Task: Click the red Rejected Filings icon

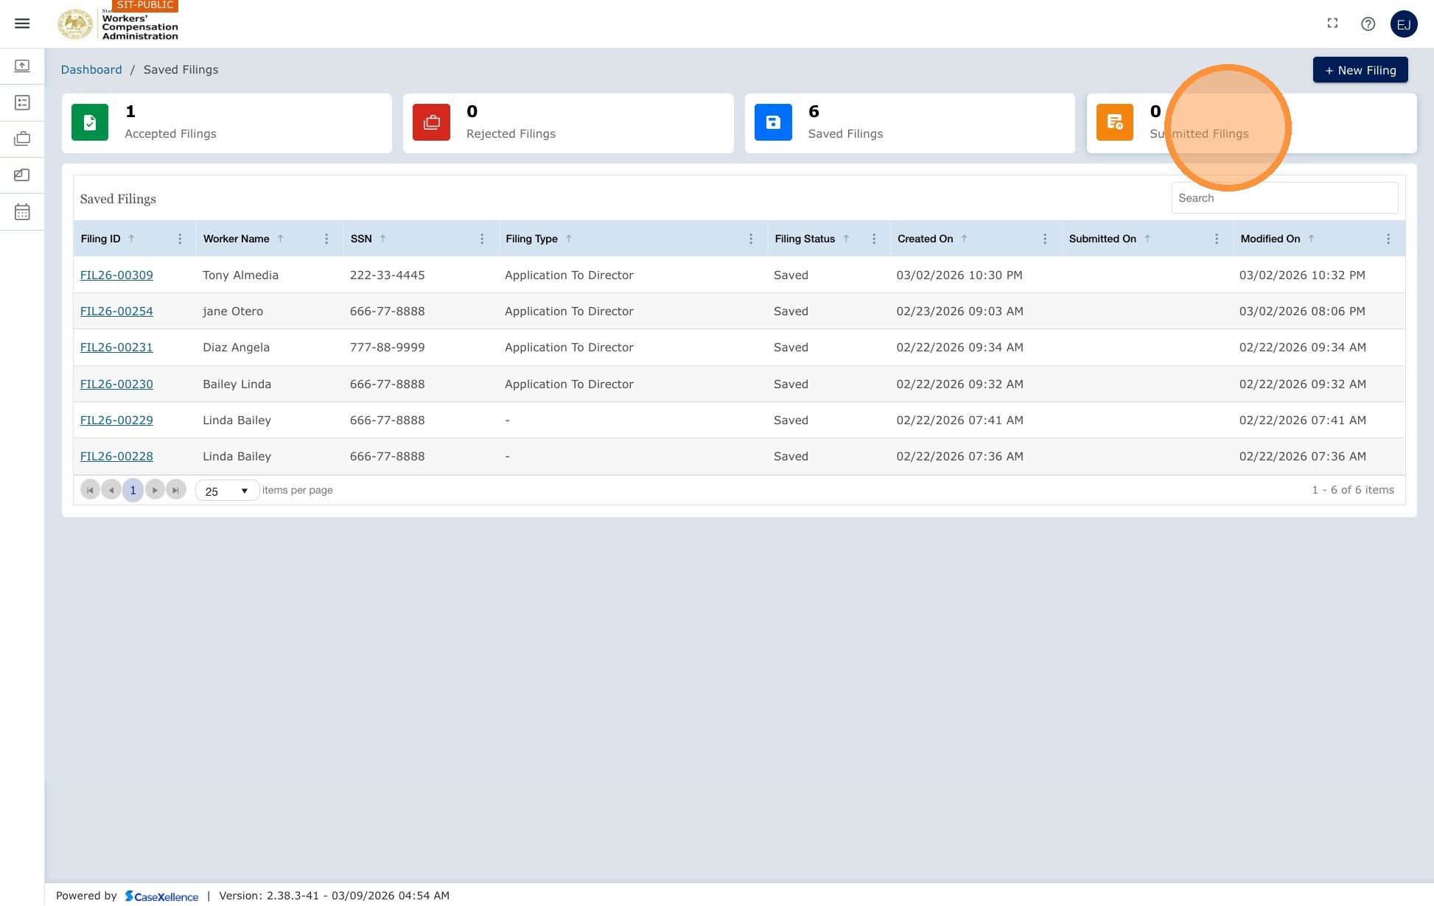Action: click(431, 122)
